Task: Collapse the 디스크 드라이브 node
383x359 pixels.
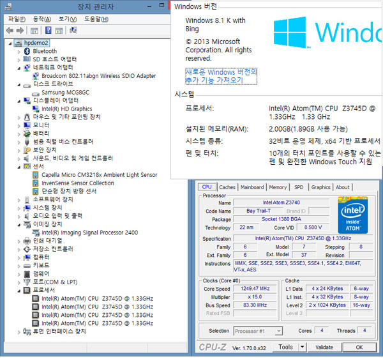Action: tap(19, 85)
